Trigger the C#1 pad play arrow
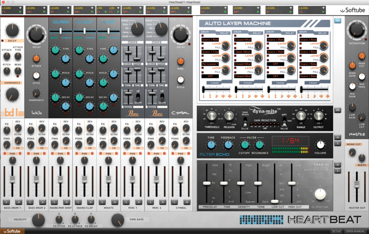 point(44,12)
